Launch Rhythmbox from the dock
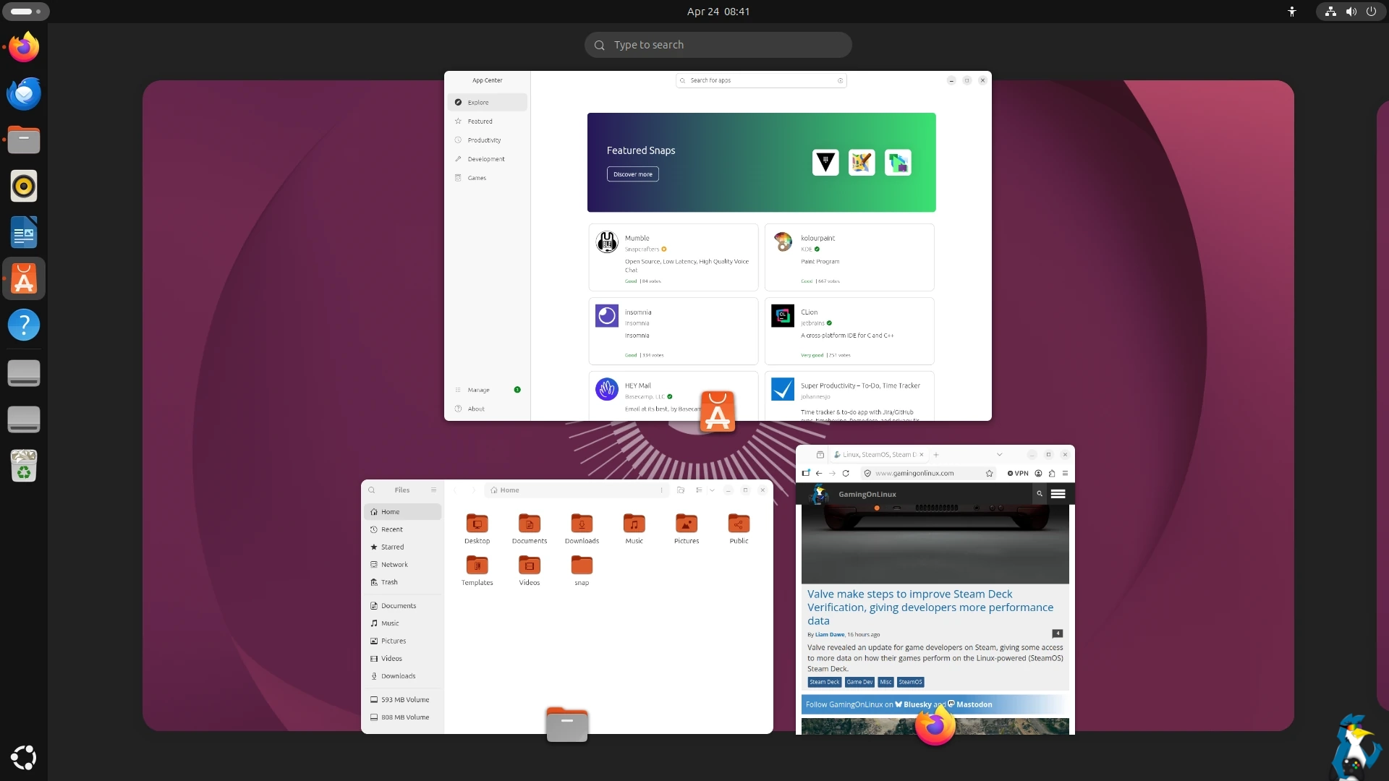This screenshot has width=1389, height=781. point(24,187)
